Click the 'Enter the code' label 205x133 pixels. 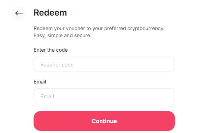pyautogui.click(x=51, y=50)
